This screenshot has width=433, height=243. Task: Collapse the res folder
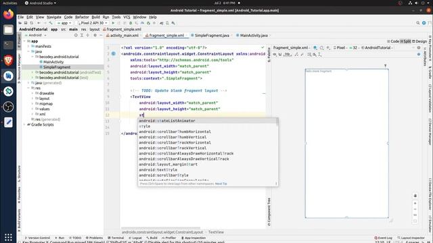tap(28, 88)
